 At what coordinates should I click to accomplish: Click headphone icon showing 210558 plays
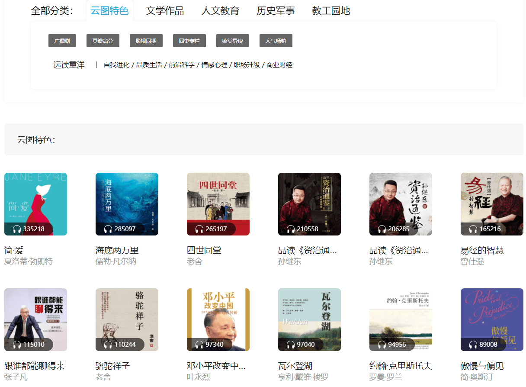point(291,229)
